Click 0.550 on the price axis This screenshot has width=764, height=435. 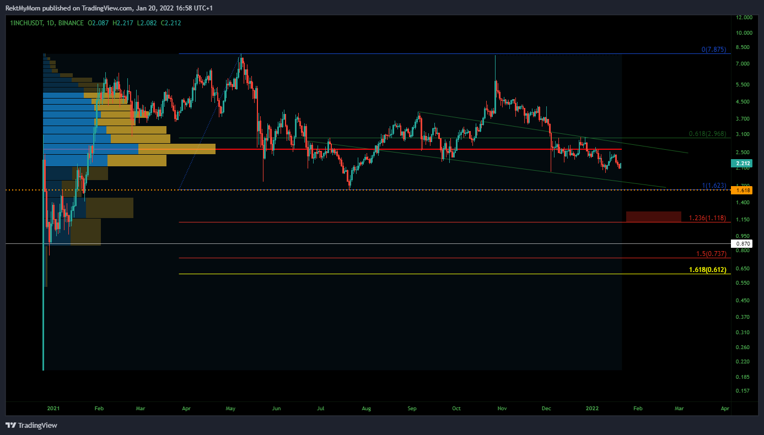click(744, 283)
